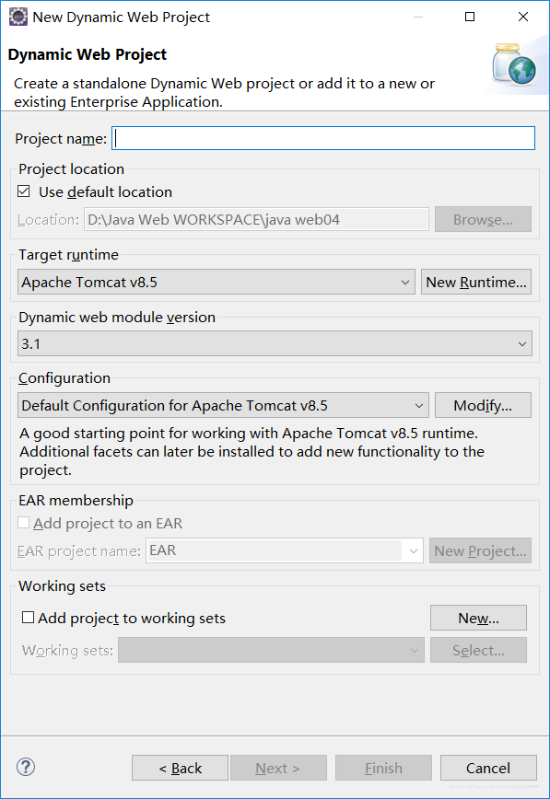Expand the EAR project name combo box

pyautogui.click(x=285, y=550)
